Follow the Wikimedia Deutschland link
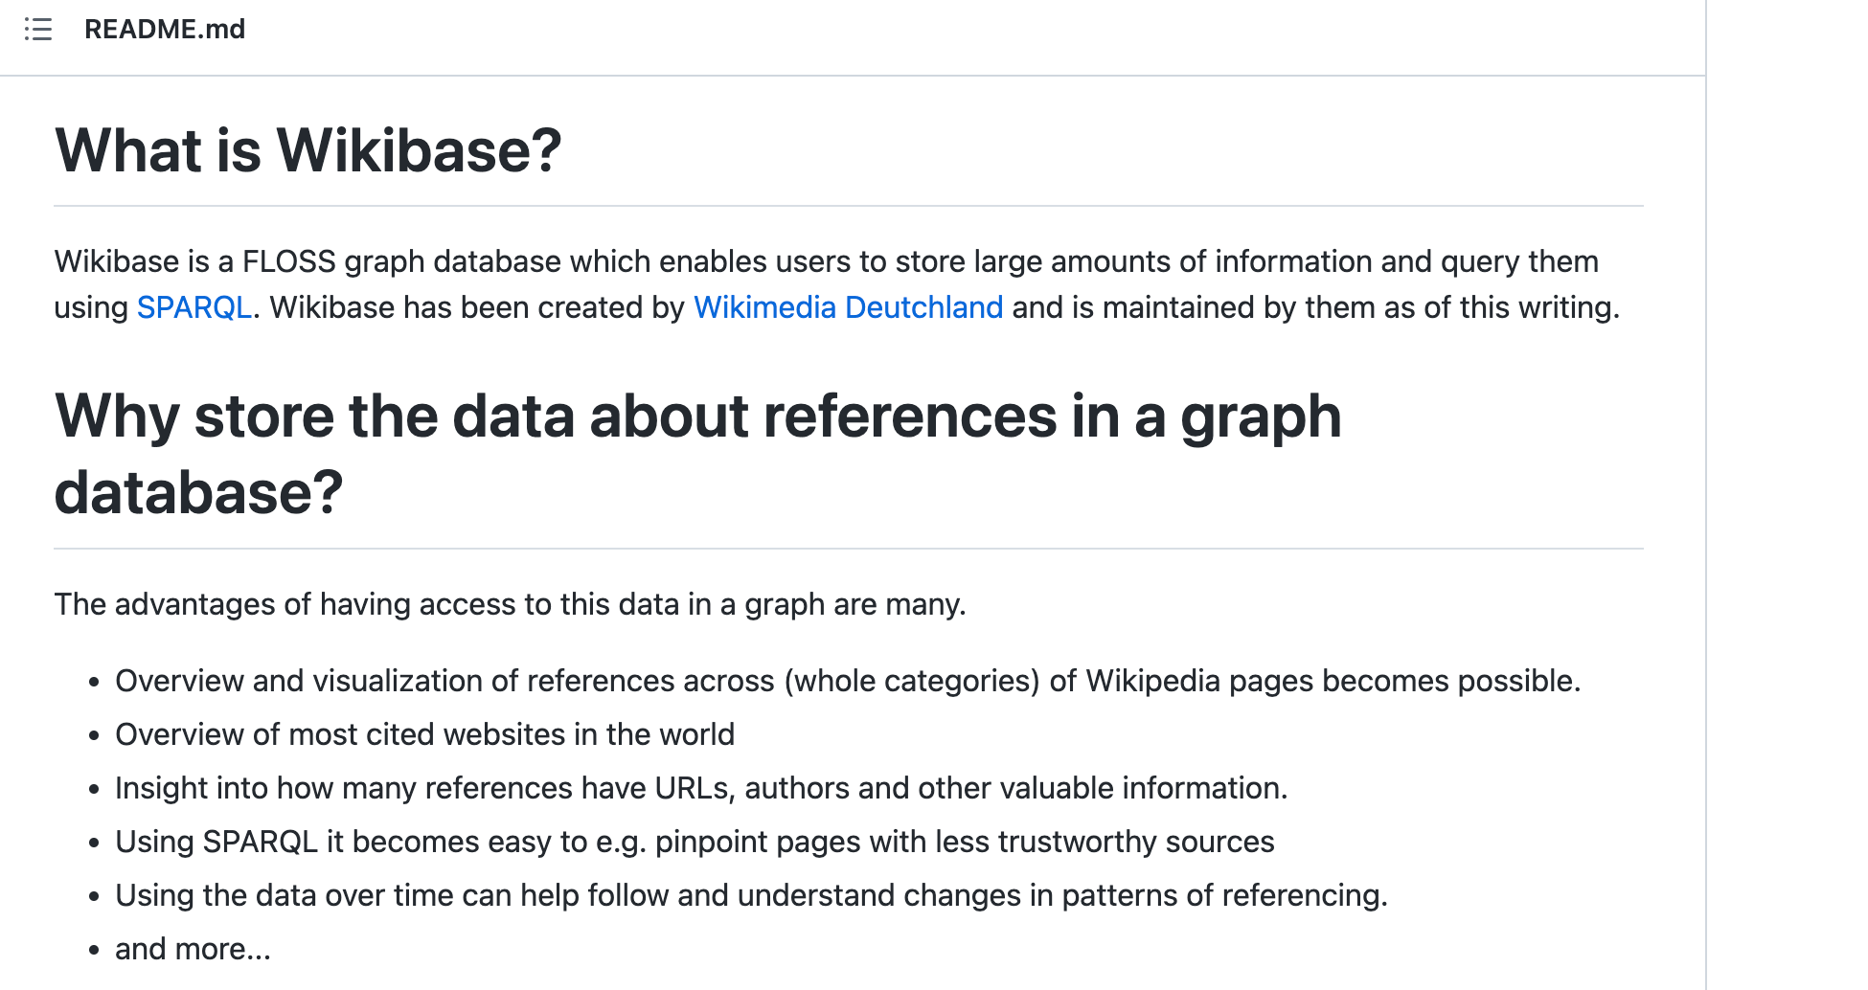This screenshot has height=990, width=1868. click(848, 307)
